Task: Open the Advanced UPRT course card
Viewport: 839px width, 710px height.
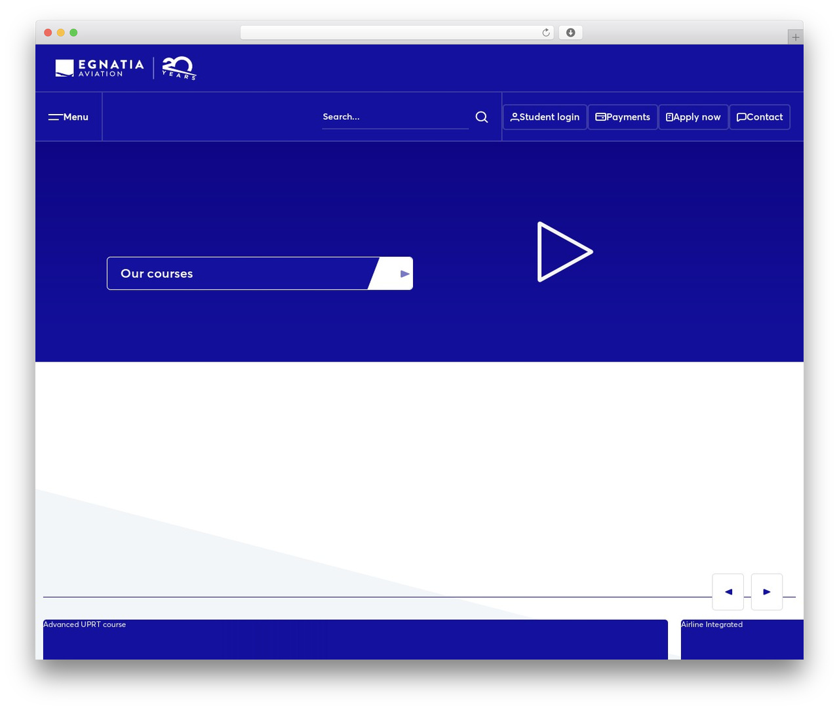Action: click(355, 639)
